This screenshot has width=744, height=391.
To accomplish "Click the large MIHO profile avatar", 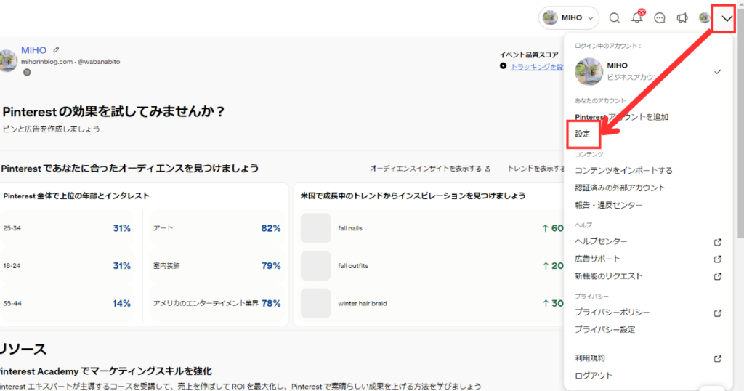I will pos(8,61).
